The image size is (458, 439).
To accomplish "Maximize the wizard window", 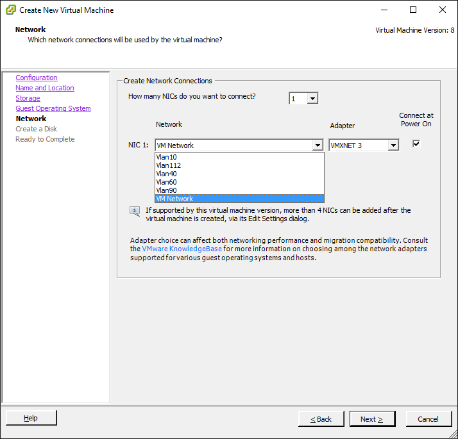I will point(413,10).
